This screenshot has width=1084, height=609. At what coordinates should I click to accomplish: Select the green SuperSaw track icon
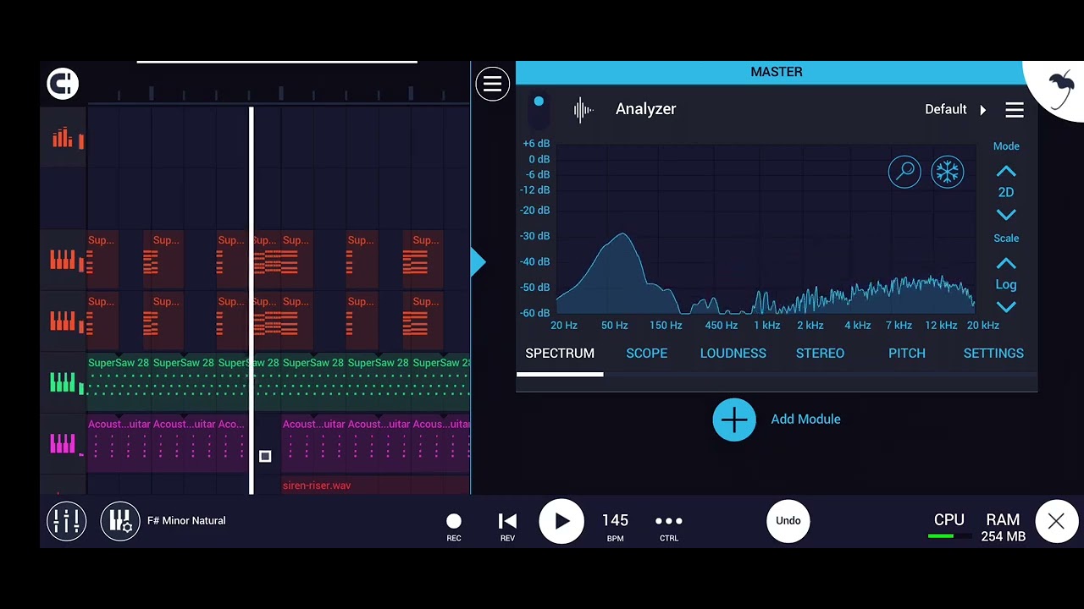tap(64, 383)
